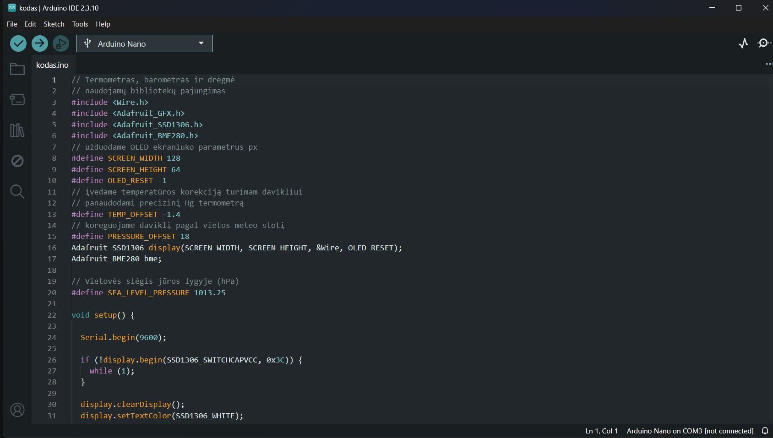The height and width of the screenshot is (438, 773).
Task: Maximize the Arduino IDE window
Action: (739, 8)
